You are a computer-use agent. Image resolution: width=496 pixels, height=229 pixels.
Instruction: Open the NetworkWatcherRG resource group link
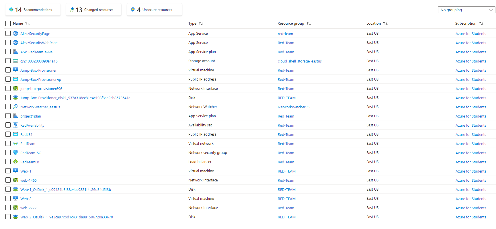coord(294,107)
